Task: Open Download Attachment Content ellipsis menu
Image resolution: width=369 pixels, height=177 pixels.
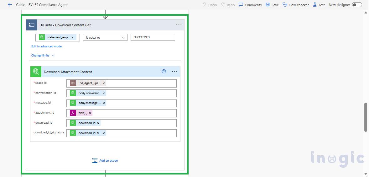Action: point(174,72)
